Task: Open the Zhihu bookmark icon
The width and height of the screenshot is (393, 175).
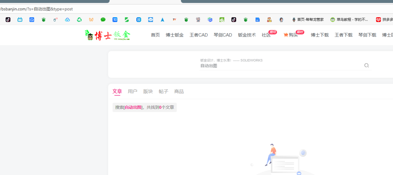Action: click(115, 19)
